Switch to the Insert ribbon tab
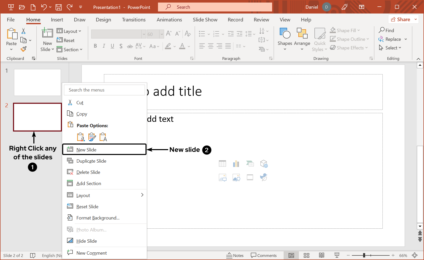 (x=57, y=20)
